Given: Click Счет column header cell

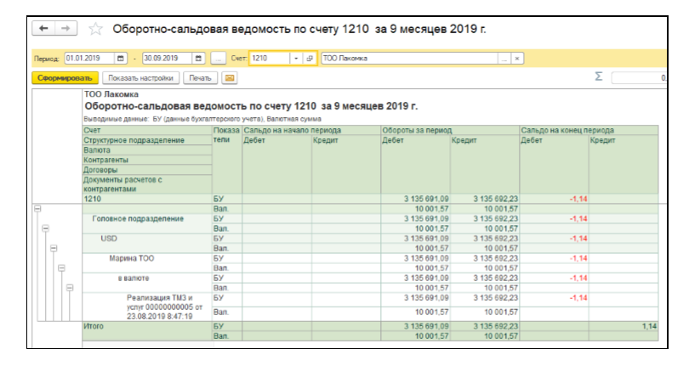Looking at the screenshot, I should coord(147,130).
